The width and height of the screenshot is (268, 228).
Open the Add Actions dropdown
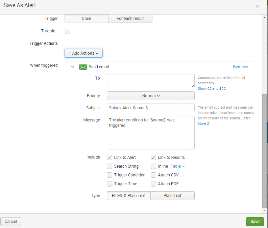coord(83,53)
